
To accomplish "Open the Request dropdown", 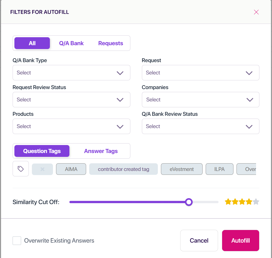I will (201, 73).
